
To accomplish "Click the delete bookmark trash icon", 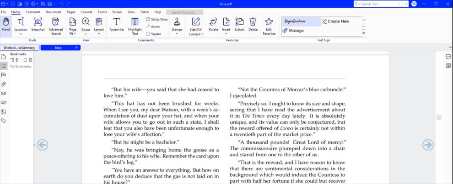I will (x=31, y=60).
